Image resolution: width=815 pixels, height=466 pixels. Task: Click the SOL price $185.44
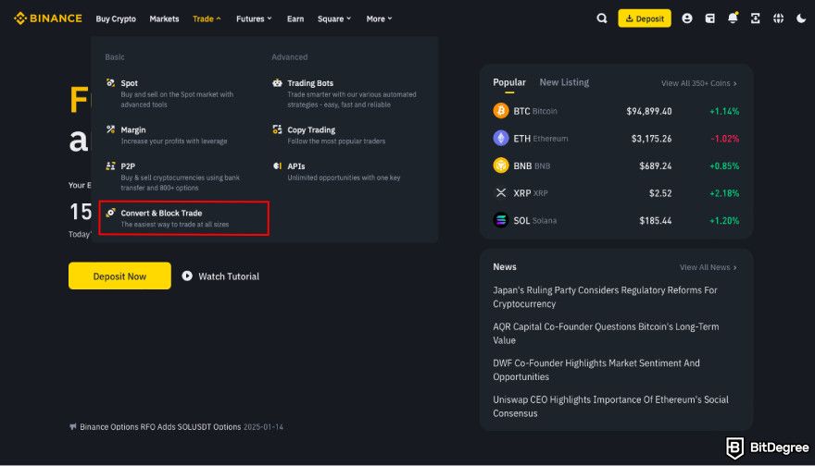(656, 221)
